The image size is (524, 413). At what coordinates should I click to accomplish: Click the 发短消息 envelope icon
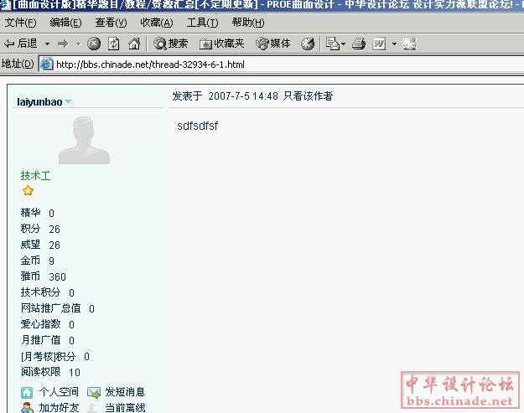point(94,393)
